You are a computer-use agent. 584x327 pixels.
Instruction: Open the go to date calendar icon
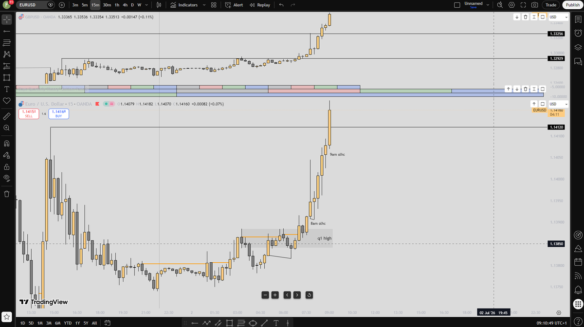(x=107, y=323)
